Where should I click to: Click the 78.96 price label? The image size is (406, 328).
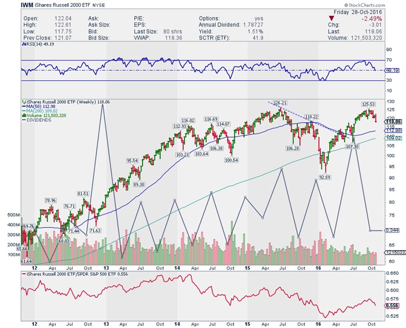(51, 200)
